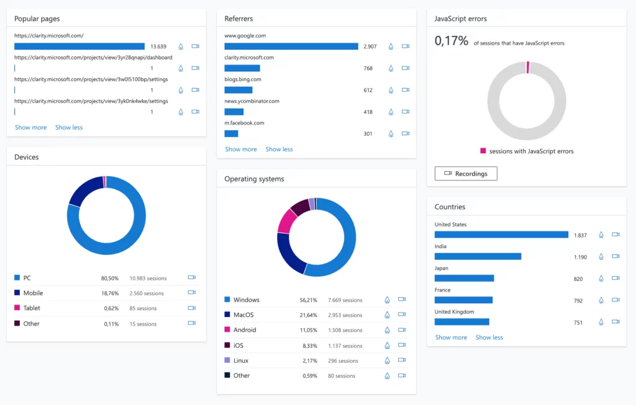Click the Devices donut chart
636x405 pixels.
(x=106, y=215)
